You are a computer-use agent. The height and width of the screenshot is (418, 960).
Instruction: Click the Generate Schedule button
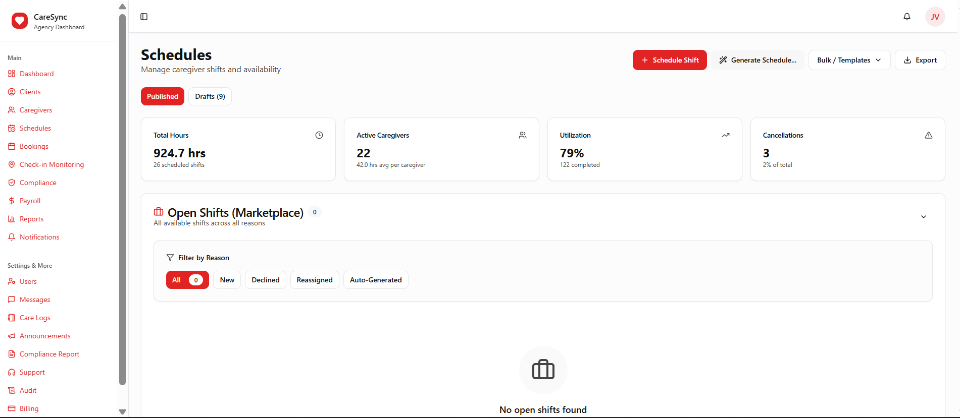[x=757, y=60]
